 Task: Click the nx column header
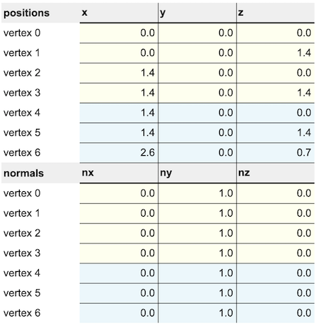(x=119, y=173)
